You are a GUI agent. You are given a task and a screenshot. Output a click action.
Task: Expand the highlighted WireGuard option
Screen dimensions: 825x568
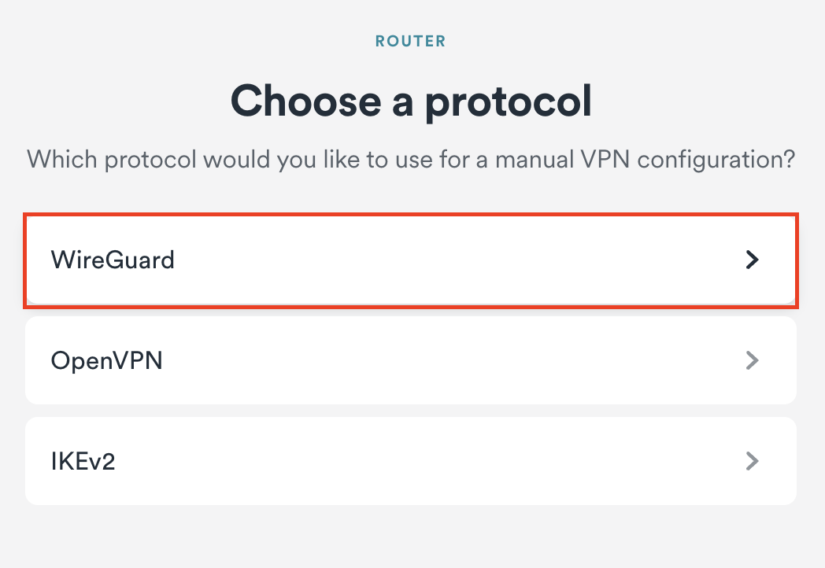click(x=753, y=260)
